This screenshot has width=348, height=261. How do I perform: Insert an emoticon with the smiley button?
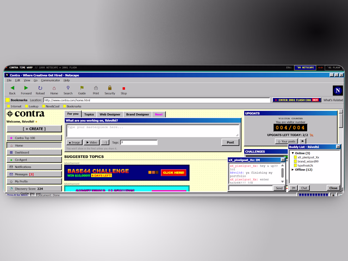pos(105,142)
